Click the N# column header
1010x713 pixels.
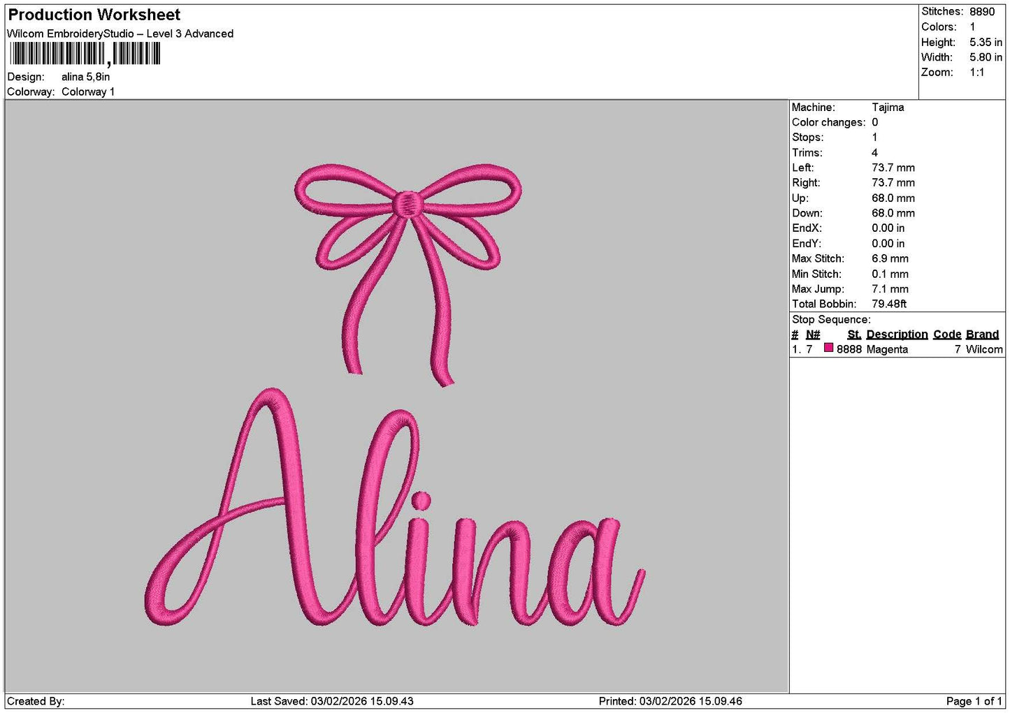[813, 335]
